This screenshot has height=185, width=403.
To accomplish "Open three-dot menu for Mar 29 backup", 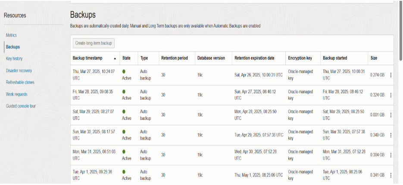I will pos(391,115).
